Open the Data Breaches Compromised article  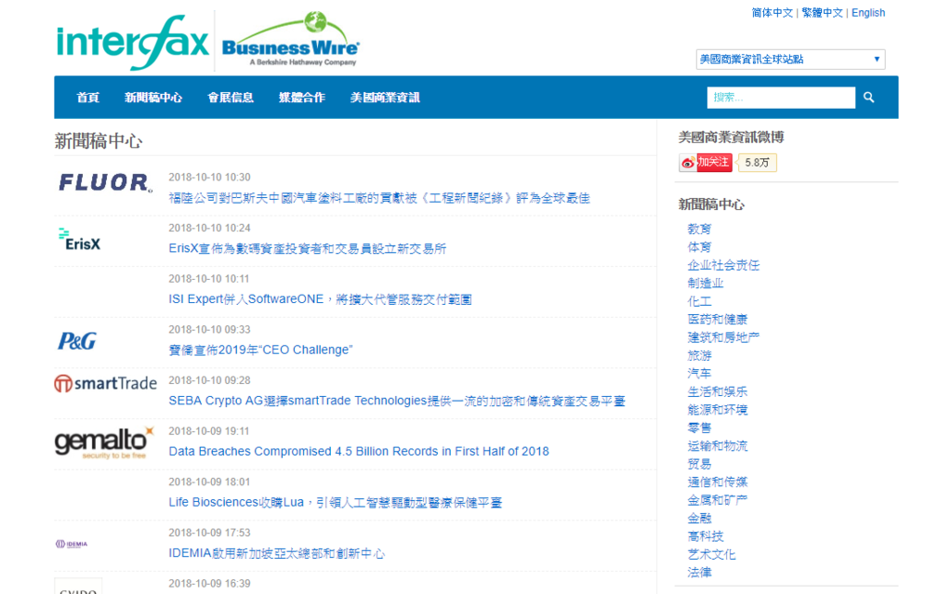pyautogui.click(x=359, y=451)
